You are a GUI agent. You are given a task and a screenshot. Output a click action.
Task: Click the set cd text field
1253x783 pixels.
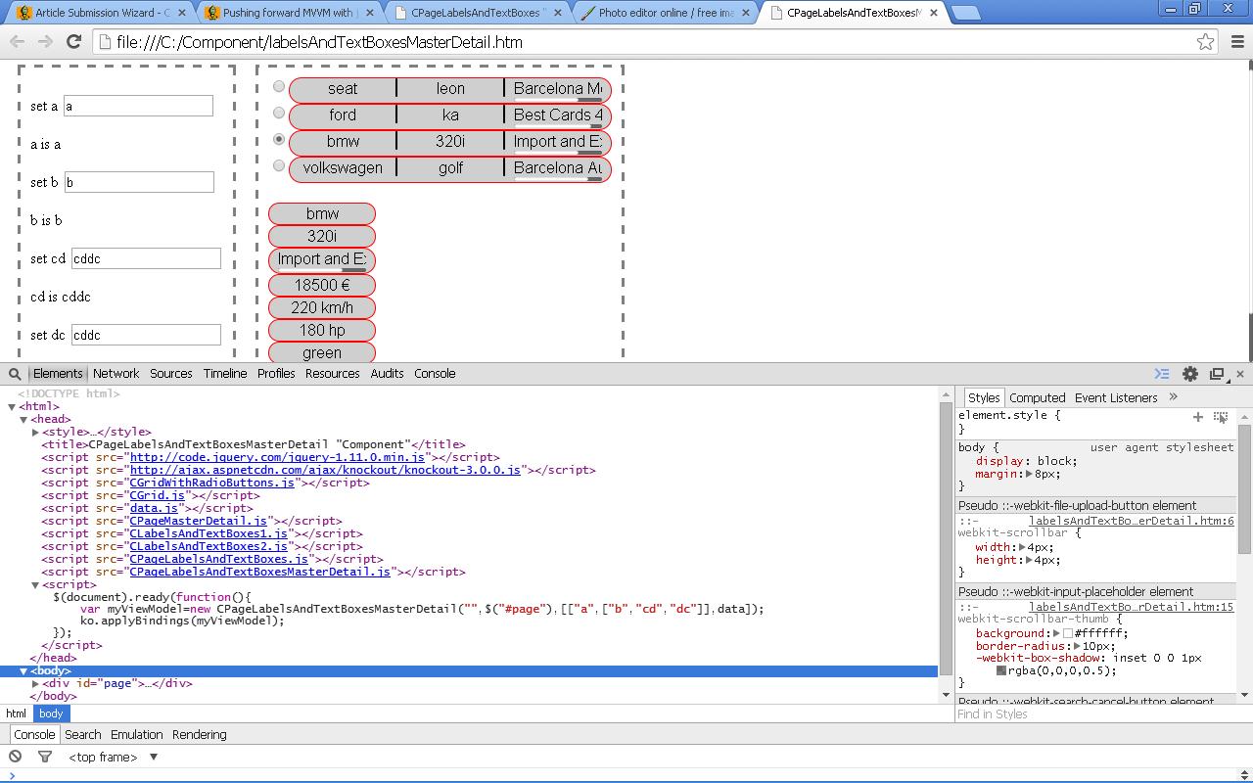146,258
